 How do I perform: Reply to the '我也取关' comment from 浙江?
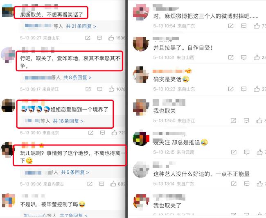pyautogui.click(x=246, y=120)
